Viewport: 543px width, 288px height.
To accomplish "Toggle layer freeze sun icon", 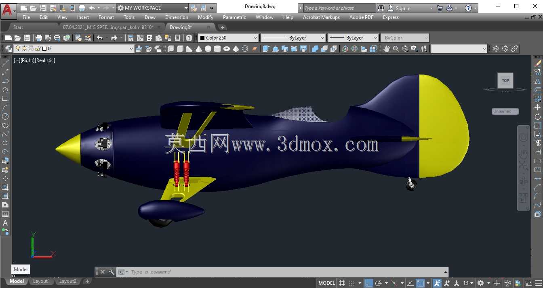I will tap(25, 49).
